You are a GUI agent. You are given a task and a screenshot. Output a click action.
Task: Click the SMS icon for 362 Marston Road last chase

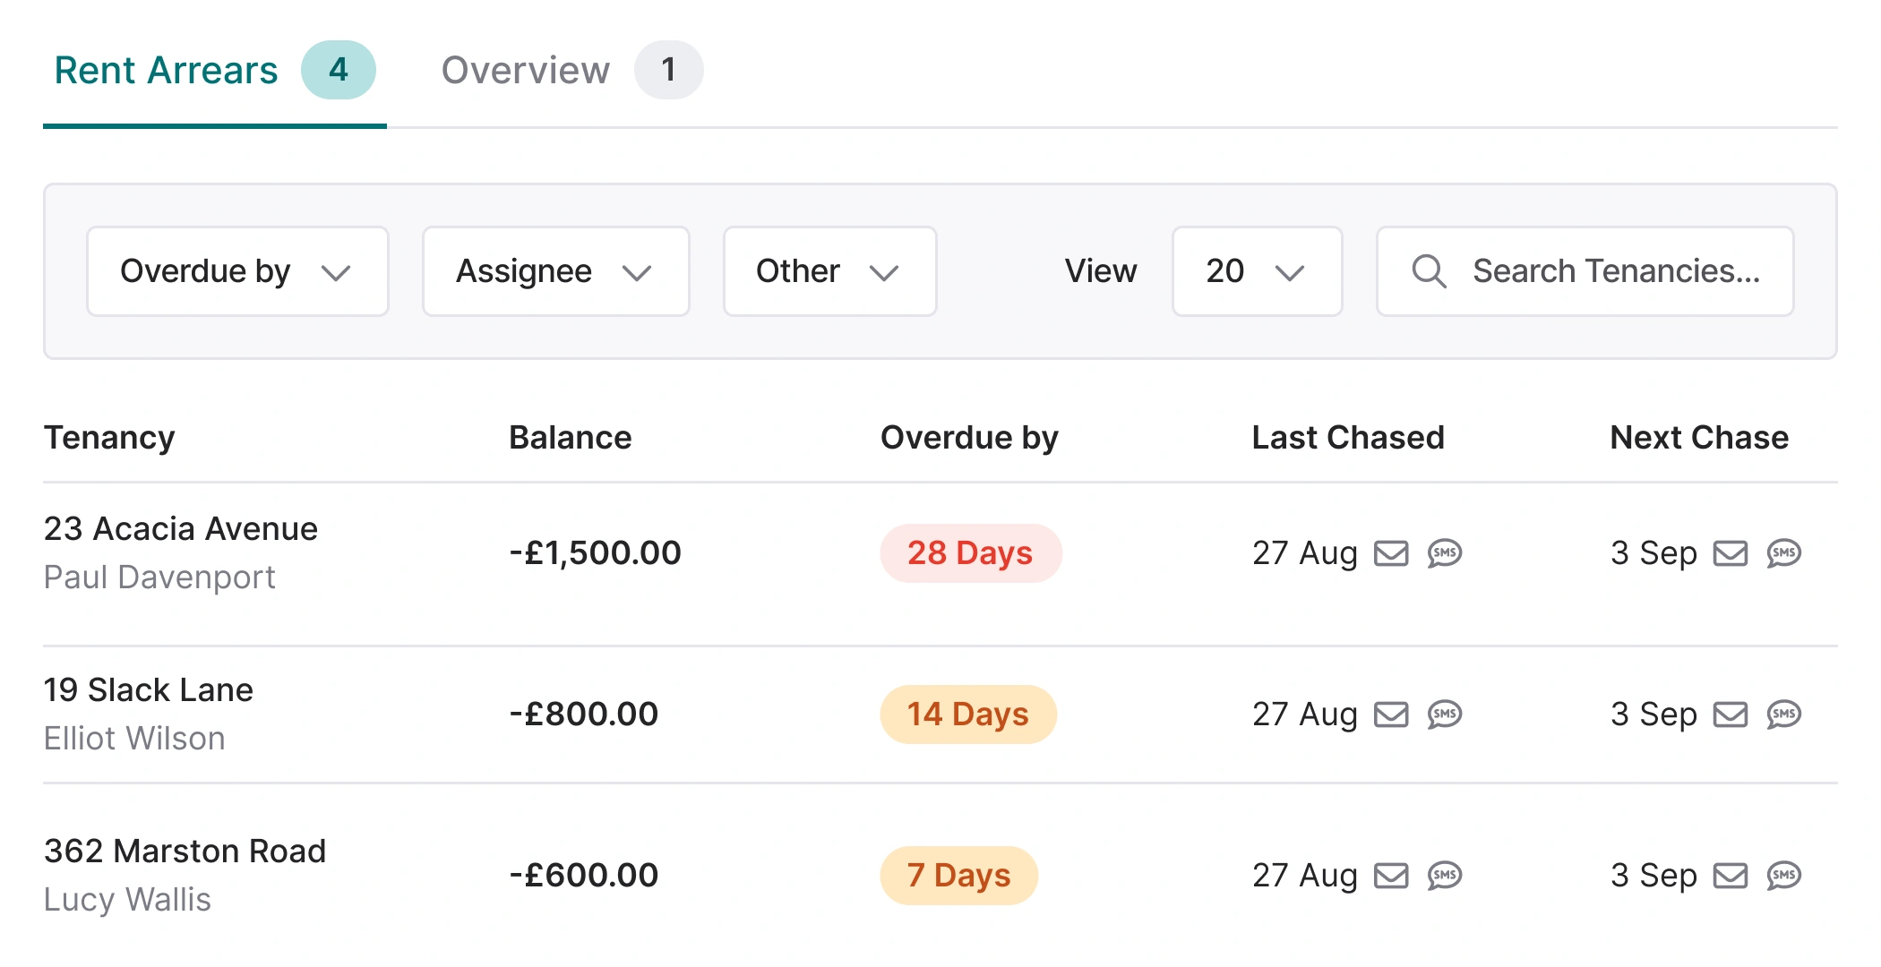click(x=1443, y=876)
